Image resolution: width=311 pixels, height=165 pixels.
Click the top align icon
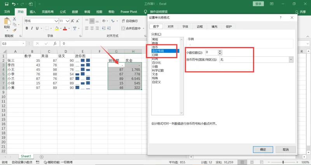click(87, 21)
